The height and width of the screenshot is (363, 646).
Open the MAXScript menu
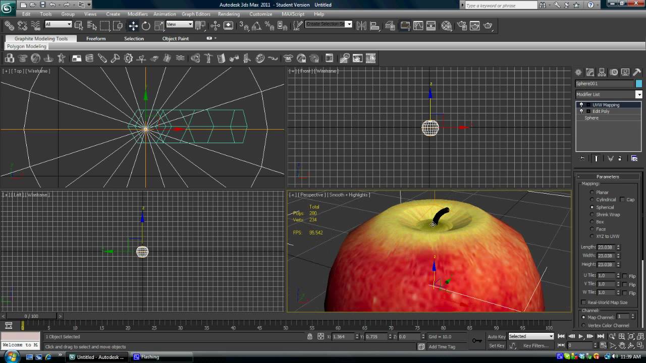[293, 14]
